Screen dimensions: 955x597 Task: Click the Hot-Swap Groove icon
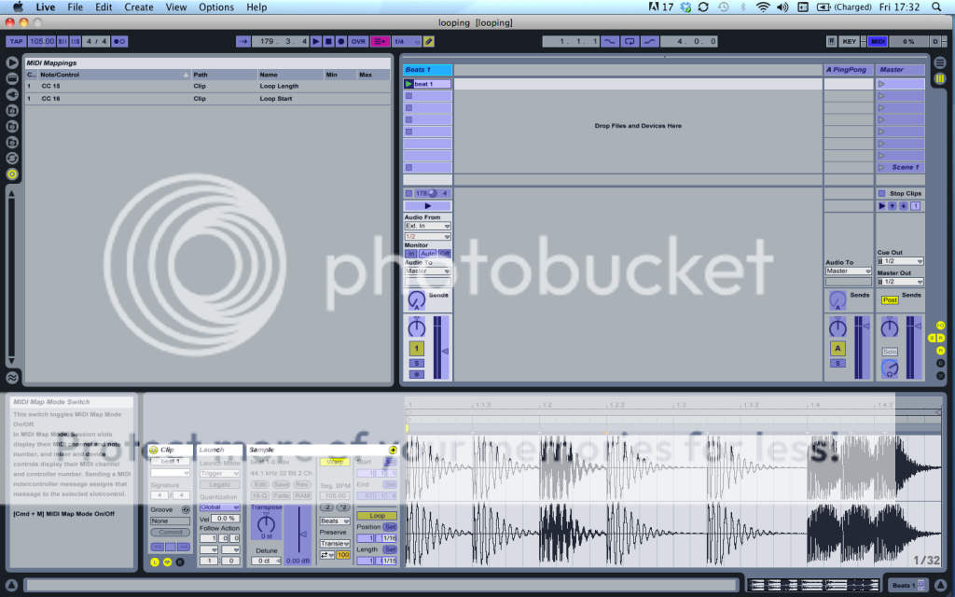(186, 509)
